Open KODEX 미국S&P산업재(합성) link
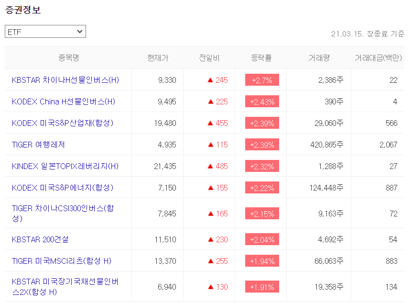This screenshot has width=412, height=305. point(63,123)
